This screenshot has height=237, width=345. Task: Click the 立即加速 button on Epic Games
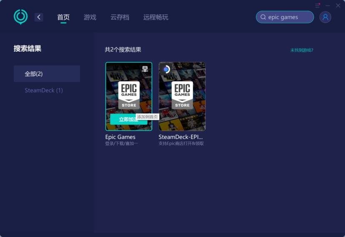click(129, 120)
